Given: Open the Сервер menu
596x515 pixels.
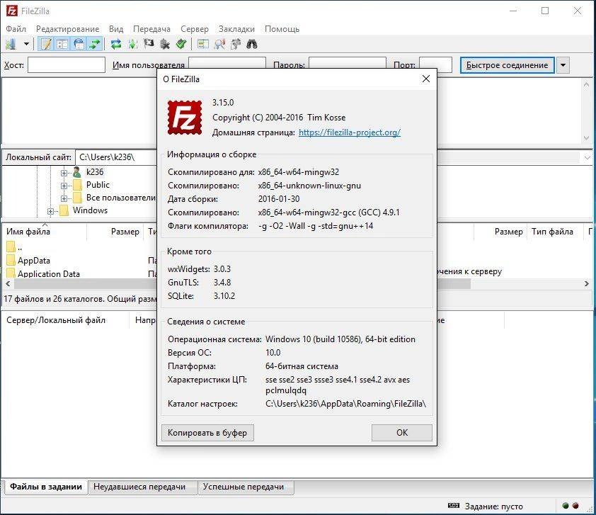Looking at the screenshot, I should [x=195, y=29].
